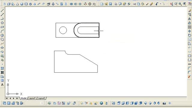
Task: Click the 3D Move gizmo icon
Action: [x=85, y=4]
